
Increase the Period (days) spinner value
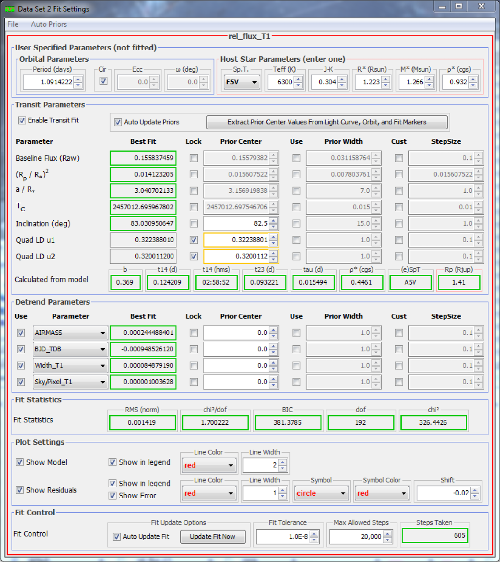[78, 79]
